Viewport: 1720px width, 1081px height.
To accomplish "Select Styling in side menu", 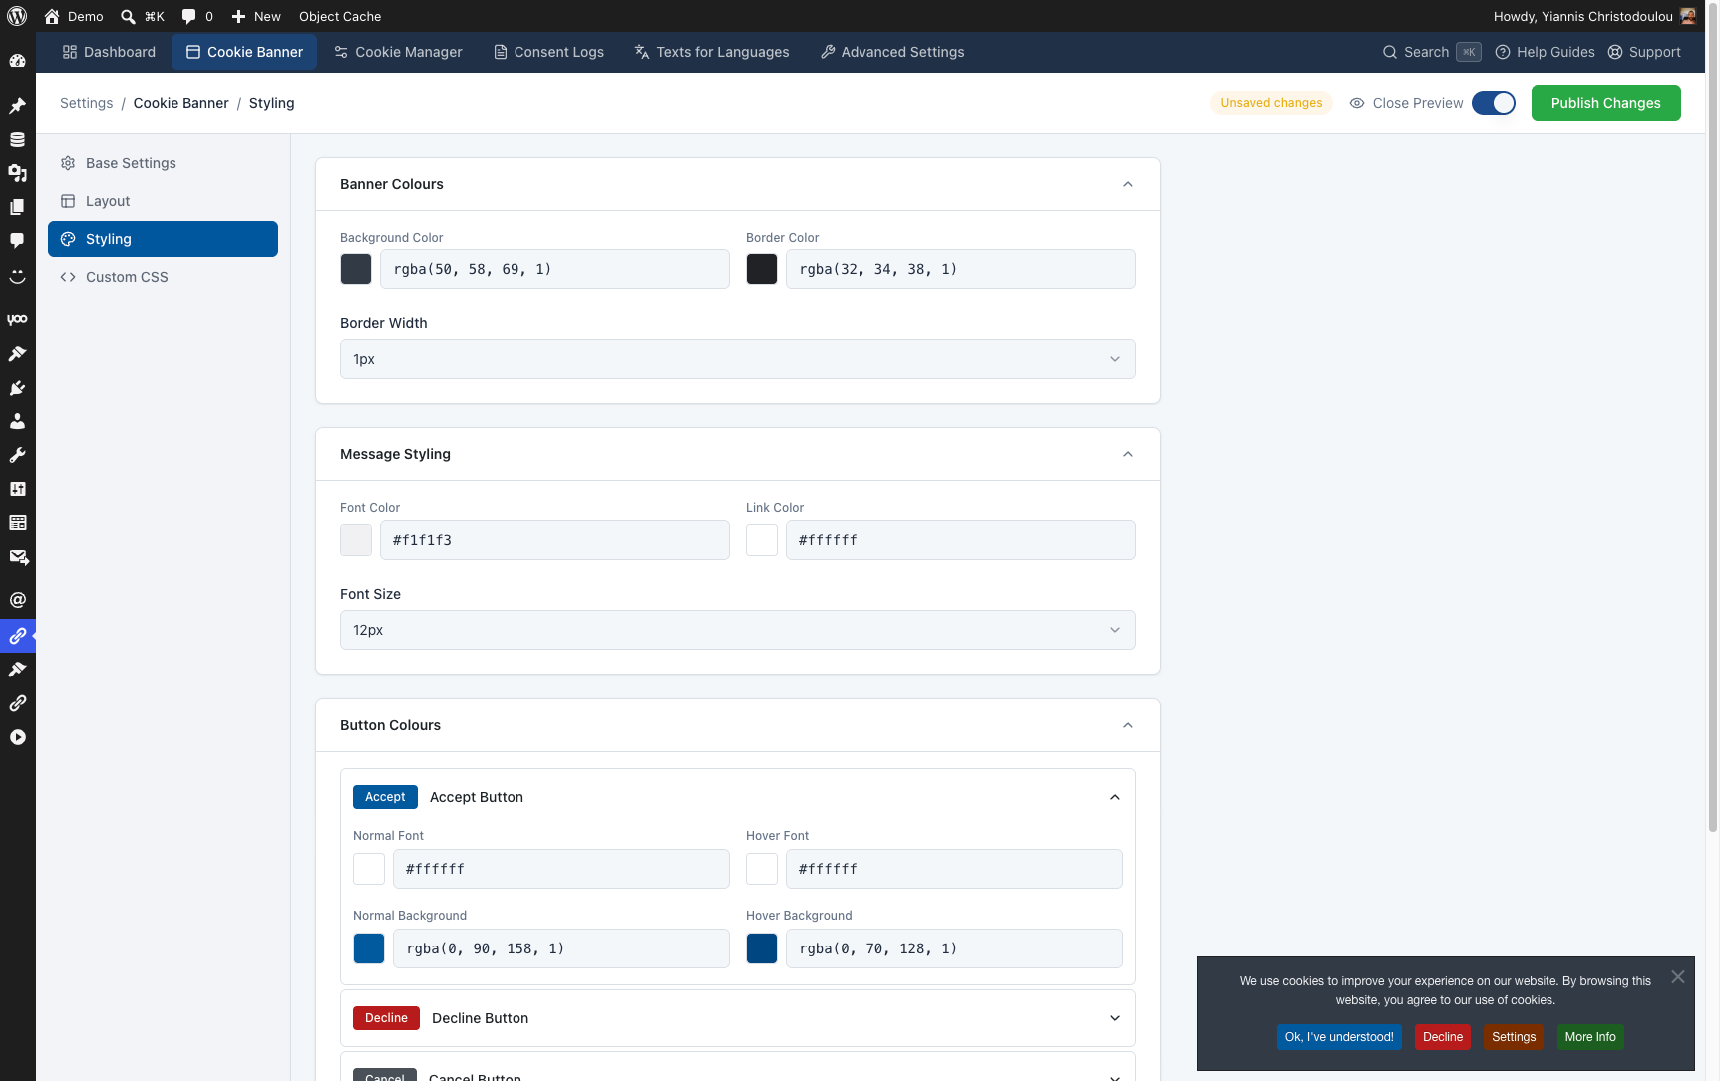I will point(164,239).
